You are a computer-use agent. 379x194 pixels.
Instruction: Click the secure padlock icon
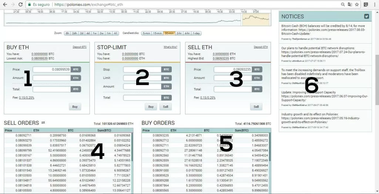click(x=29, y=4)
